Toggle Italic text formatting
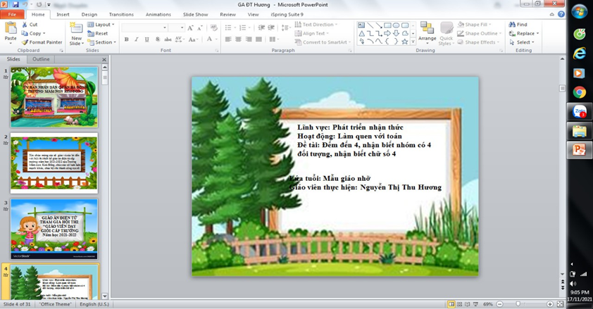The width and height of the screenshot is (593, 309). [x=136, y=40]
